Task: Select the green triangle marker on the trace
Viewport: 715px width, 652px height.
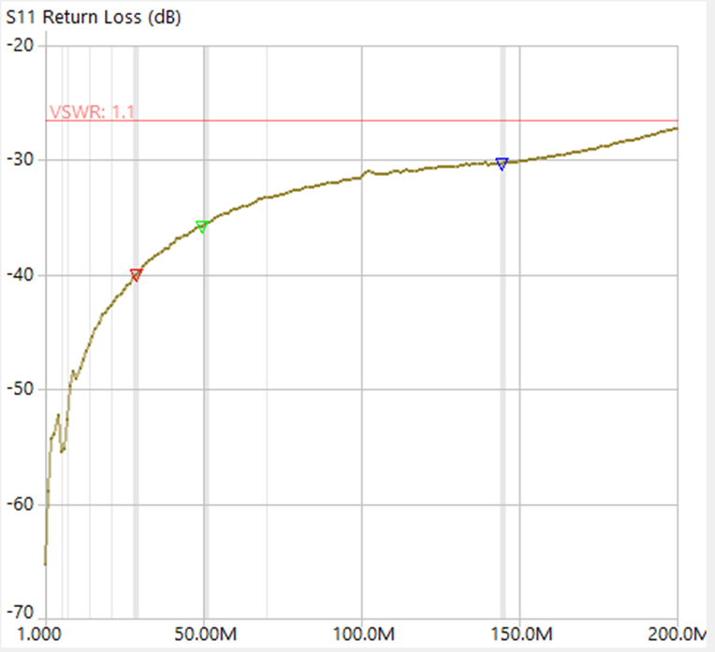Action: [x=201, y=226]
